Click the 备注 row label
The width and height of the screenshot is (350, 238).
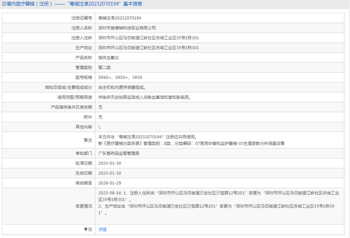[88, 140]
